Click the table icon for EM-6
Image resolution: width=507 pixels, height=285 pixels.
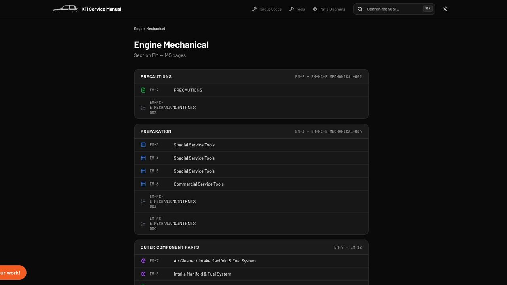[x=143, y=184]
